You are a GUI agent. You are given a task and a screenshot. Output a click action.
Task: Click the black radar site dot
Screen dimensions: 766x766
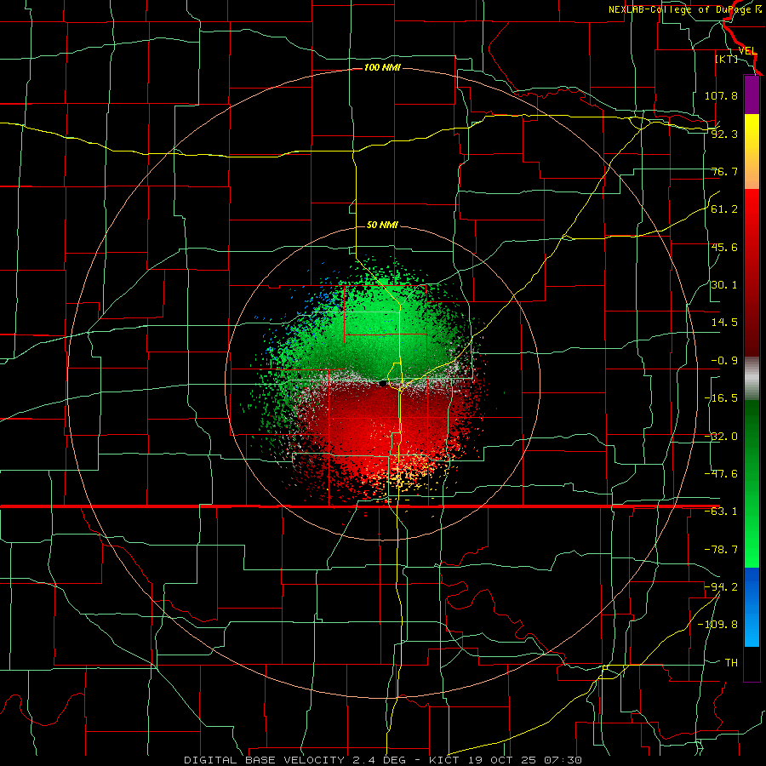point(383,384)
